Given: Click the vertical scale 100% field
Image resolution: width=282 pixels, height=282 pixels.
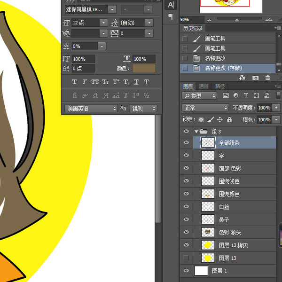Looking at the screenshot, I should 83,59.
